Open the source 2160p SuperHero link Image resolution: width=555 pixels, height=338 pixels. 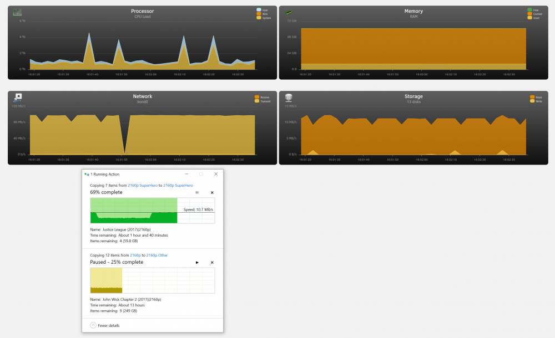pos(143,185)
